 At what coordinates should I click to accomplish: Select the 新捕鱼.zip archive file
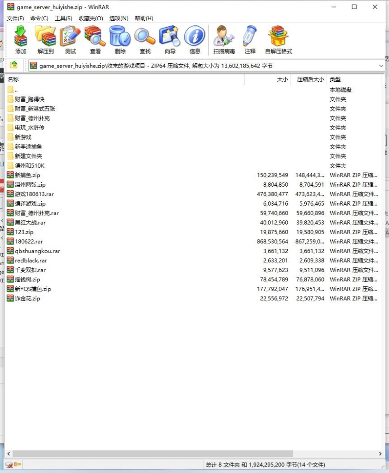pyautogui.click(x=27, y=175)
